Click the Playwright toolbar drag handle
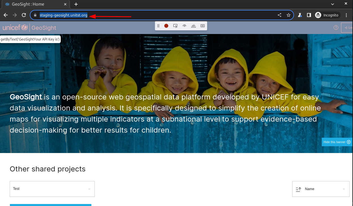 click(158, 26)
